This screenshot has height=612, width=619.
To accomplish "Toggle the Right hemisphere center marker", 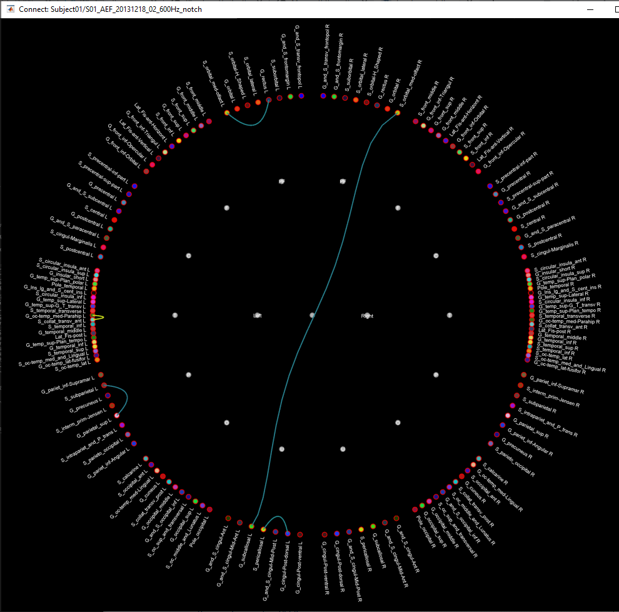I will point(368,316).
